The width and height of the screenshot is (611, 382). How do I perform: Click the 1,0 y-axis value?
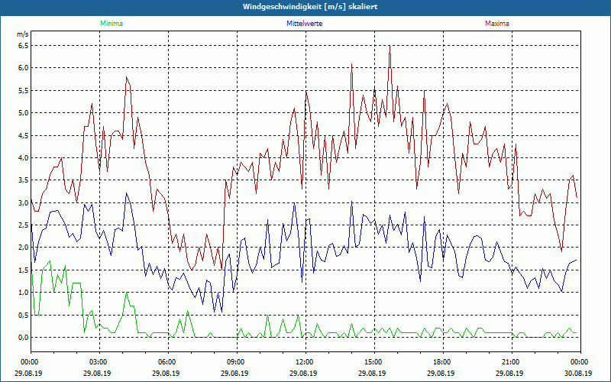(x=24, y=292)
